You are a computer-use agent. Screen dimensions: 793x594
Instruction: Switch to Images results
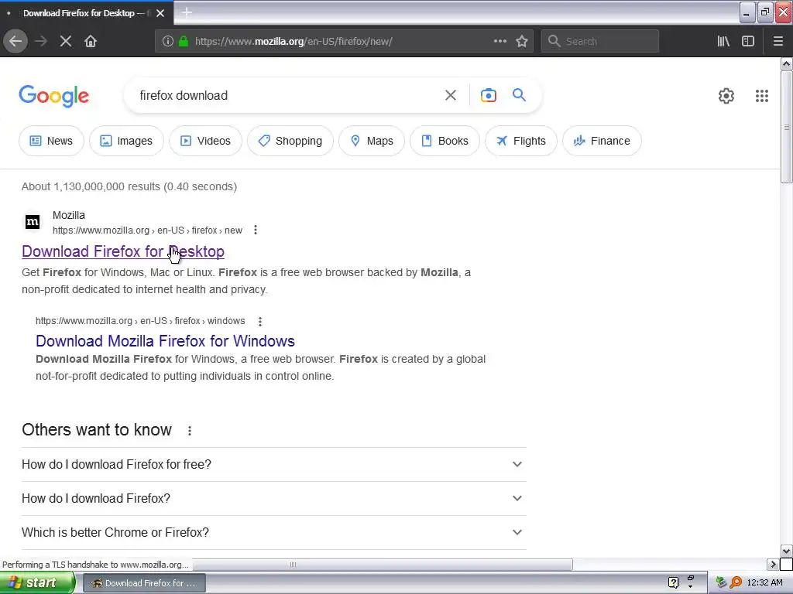pos(126,141)
